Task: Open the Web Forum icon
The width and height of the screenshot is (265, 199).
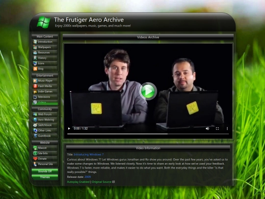Action: pyautogui.click(x=35, y=114)
